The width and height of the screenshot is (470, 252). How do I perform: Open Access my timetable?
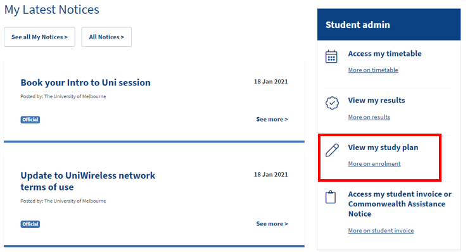pyautogui.click(x=384, y=54)
